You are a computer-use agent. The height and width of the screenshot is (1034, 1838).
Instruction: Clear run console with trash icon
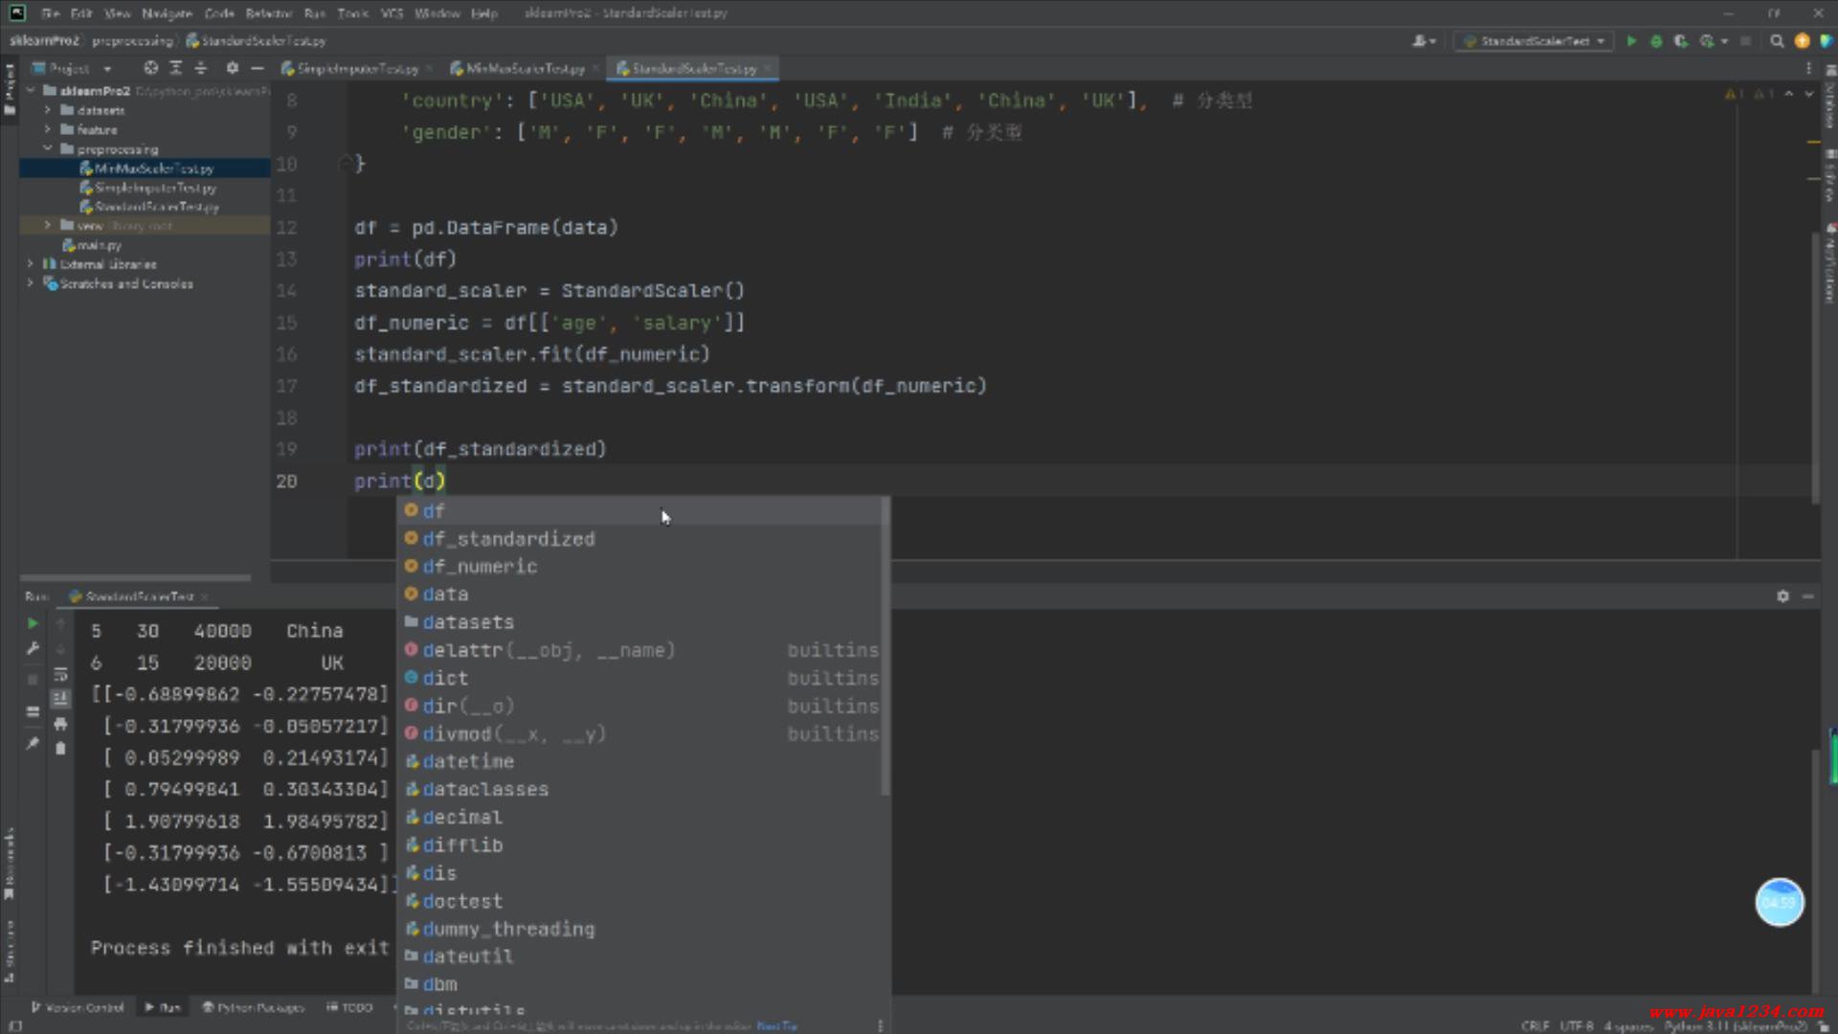[60, 749]
